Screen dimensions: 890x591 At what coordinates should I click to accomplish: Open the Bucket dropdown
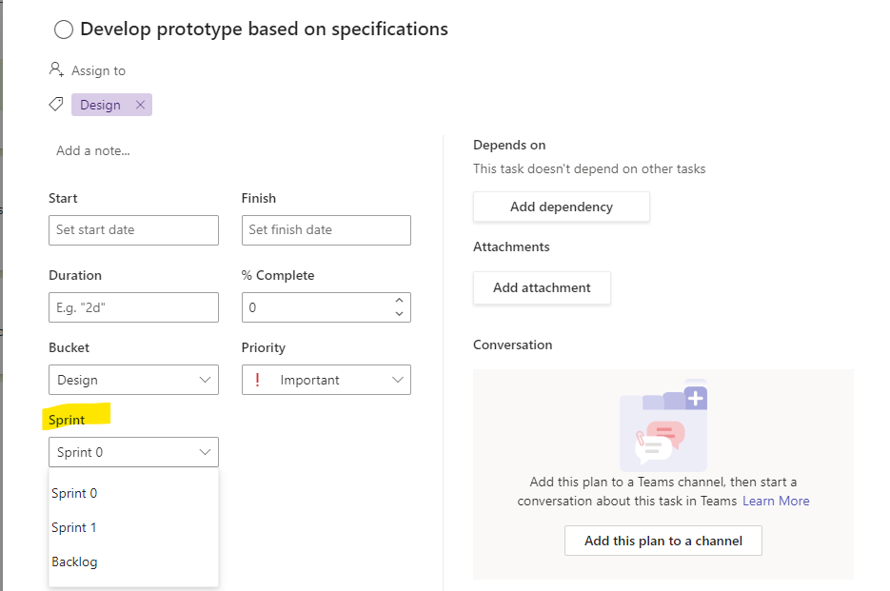(x=133, y=380)
